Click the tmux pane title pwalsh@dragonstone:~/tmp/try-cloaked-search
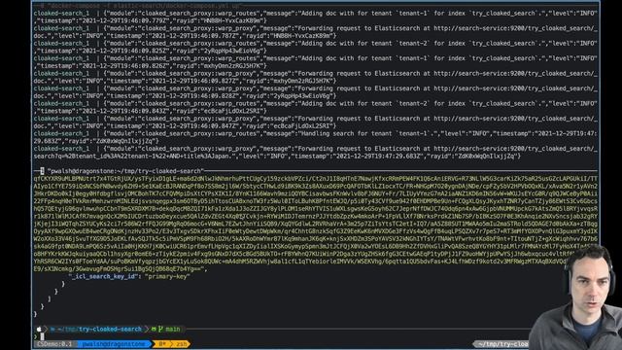 pos(125,171)
